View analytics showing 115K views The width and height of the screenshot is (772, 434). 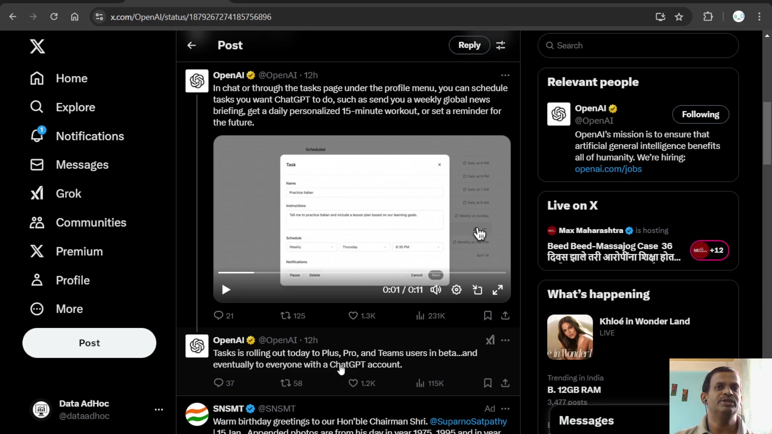point(430,383)
